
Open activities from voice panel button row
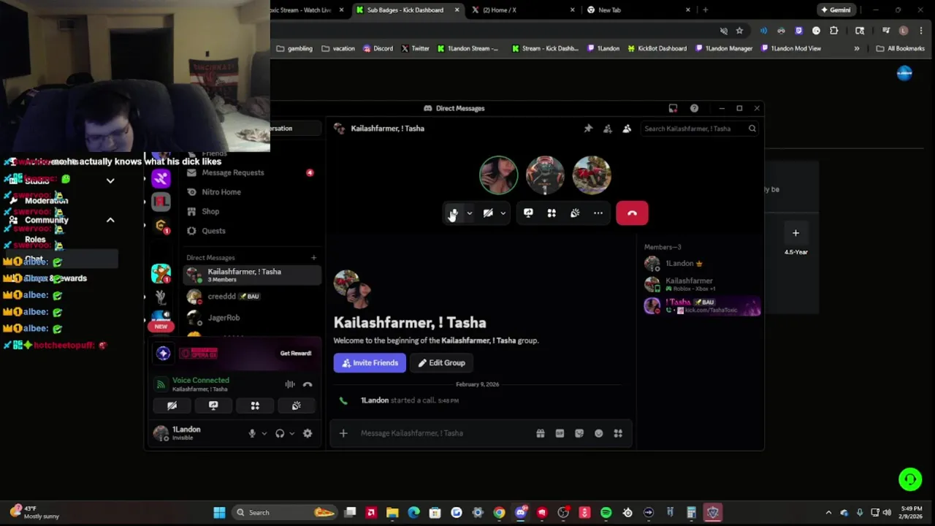tap(255, 405)
